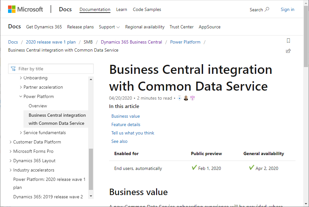The height and width of the screenshot is (207, 309).
Task: Open search with the magnifier icon
Action: click(x=267, y=9)
